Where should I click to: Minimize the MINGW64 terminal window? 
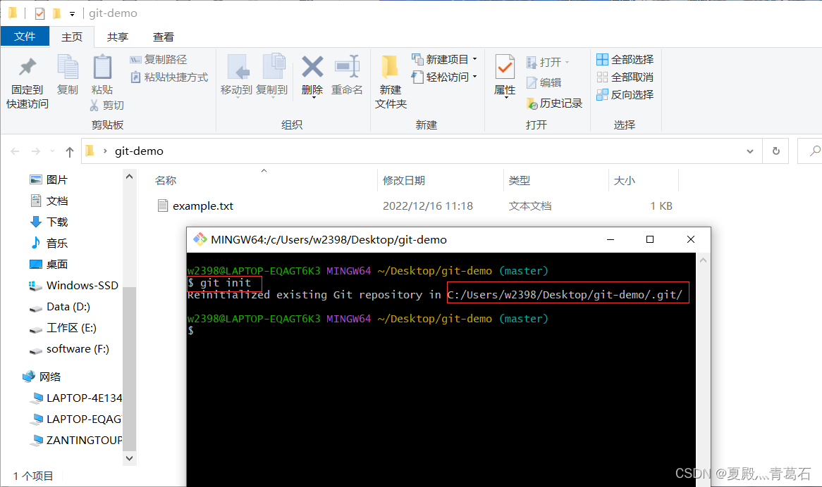(x=611, y=239)
